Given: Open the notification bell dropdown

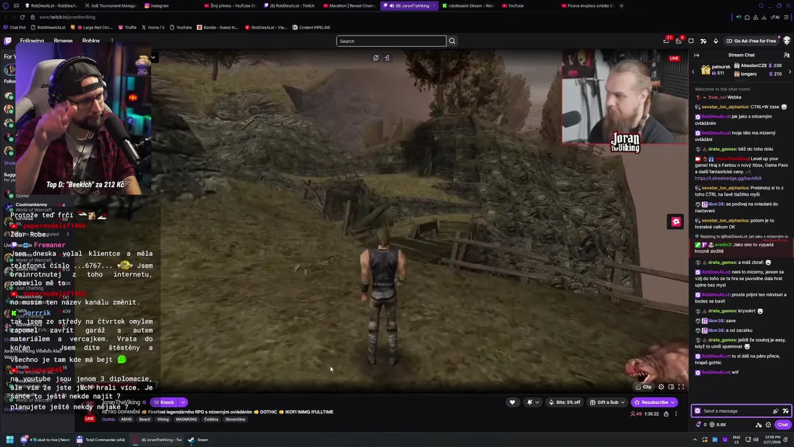Looking at the screenshot, I should [x=532, y=402].
